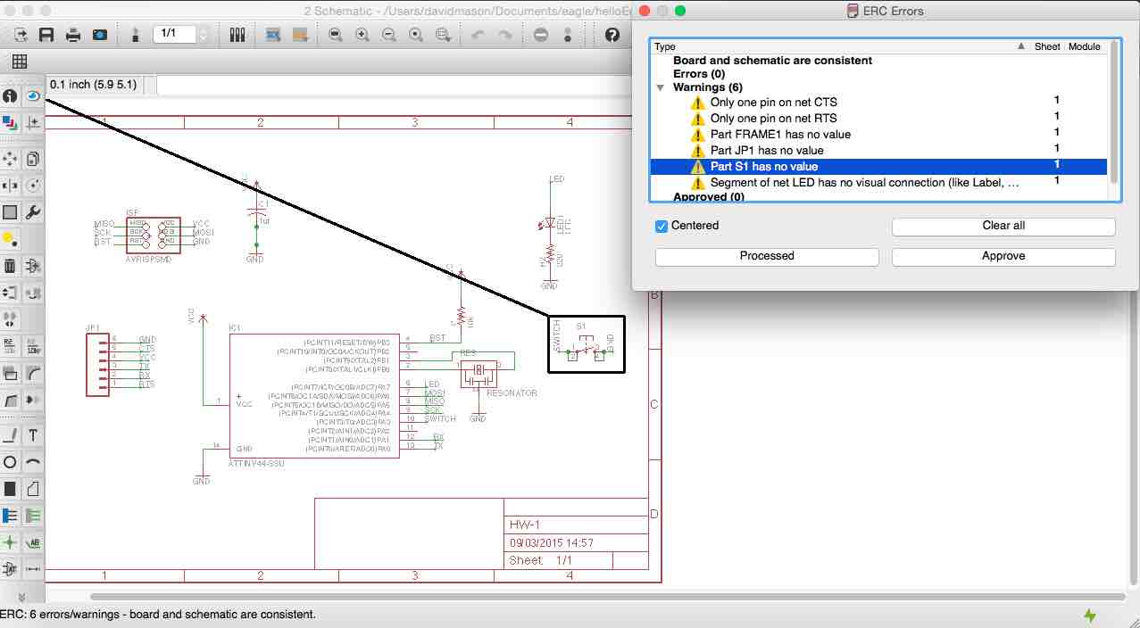Screen dimensions: 1140x628
Task: Select the Junction tool
Action: coord(10,542)
